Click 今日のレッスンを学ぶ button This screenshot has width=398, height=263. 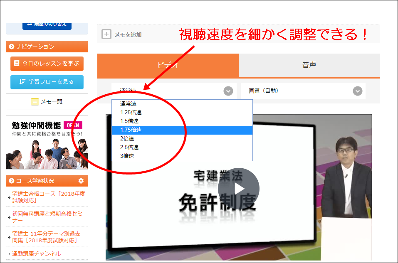pos(47,64)
